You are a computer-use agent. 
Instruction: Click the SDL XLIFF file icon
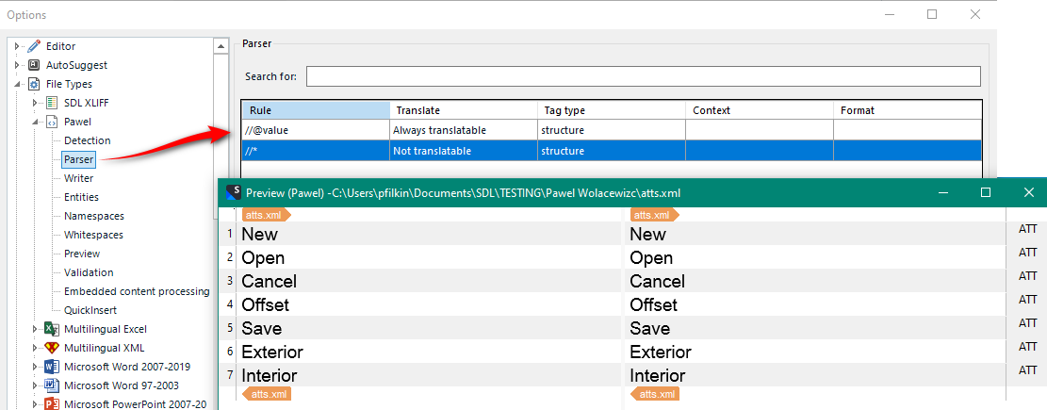pyautogui.click(x=52, y=103)
